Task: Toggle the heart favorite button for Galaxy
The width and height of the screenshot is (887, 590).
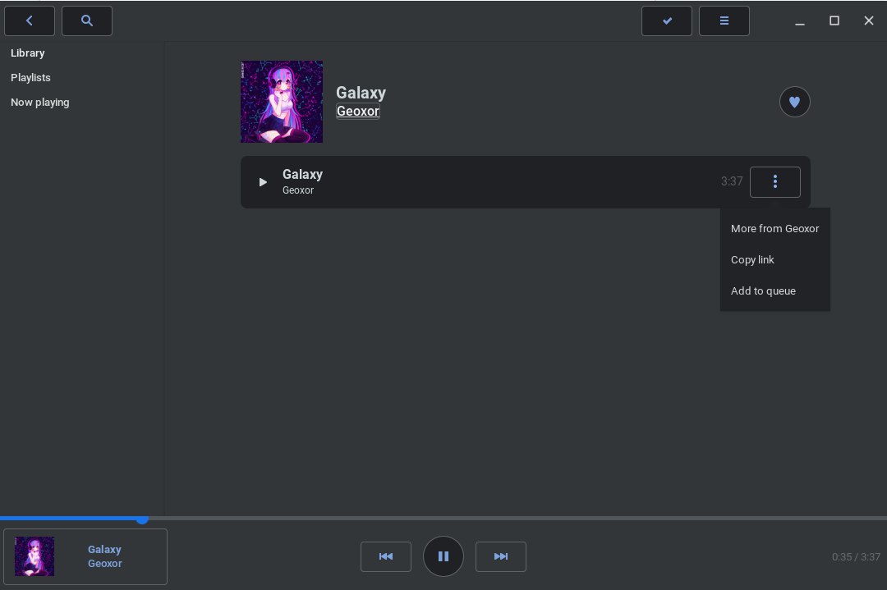Action: click(794, 102)
